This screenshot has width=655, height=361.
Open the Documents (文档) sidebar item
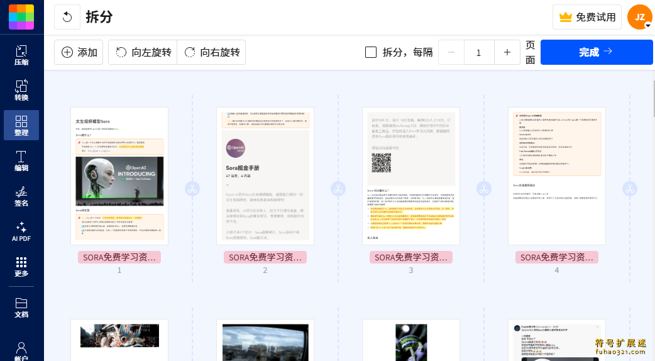point(21,308)
